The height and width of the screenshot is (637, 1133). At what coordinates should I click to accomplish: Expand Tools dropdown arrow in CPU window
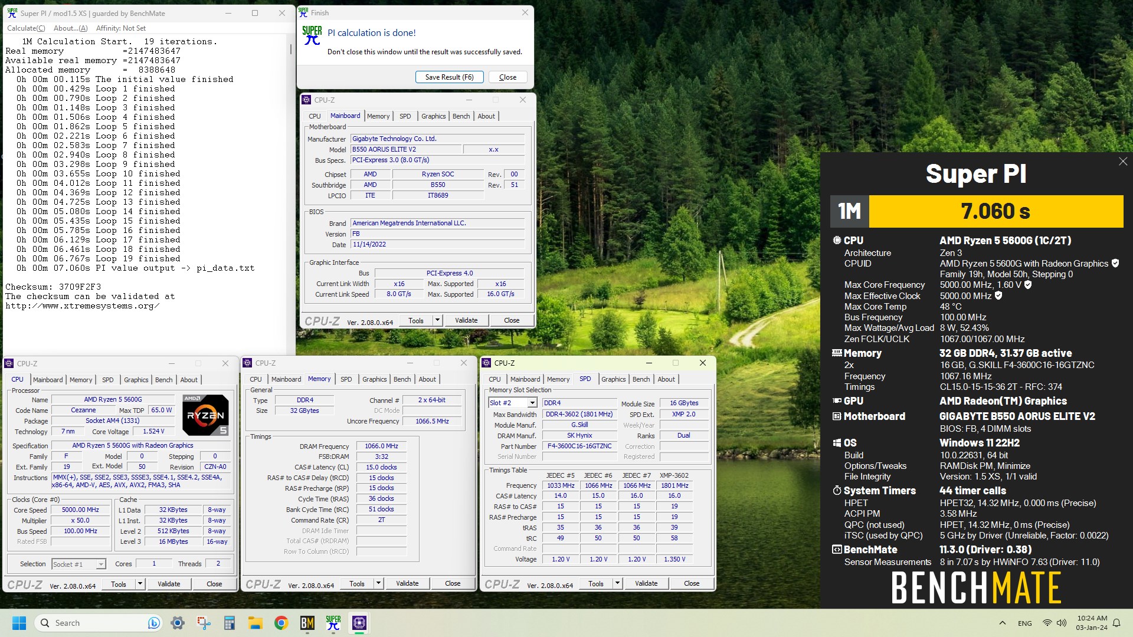tap(140, 584)
